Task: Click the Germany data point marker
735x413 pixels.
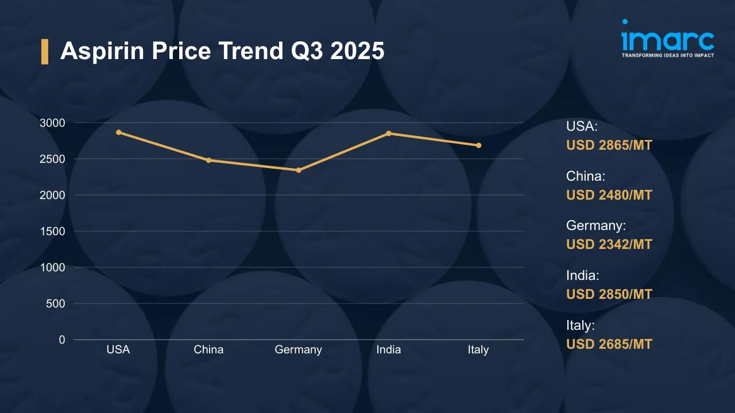Action: click(x=299, y=170)
